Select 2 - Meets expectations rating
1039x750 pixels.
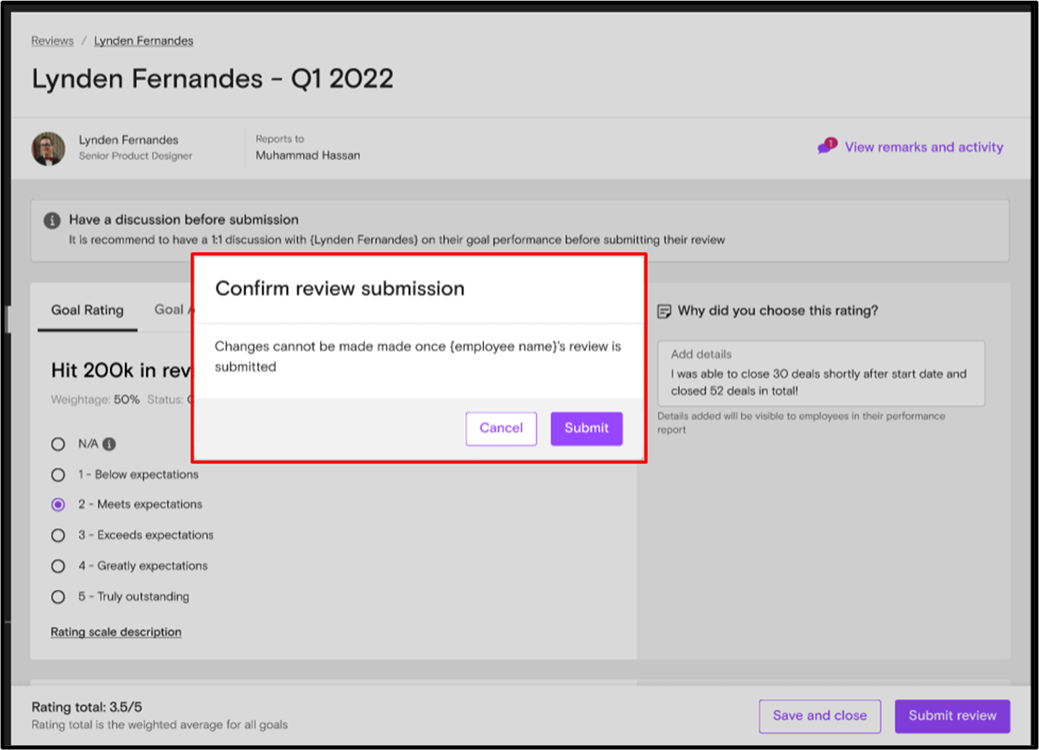pyautogui.click(x=58, y=505)
